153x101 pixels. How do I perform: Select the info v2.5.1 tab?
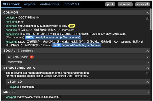[72, 4]
